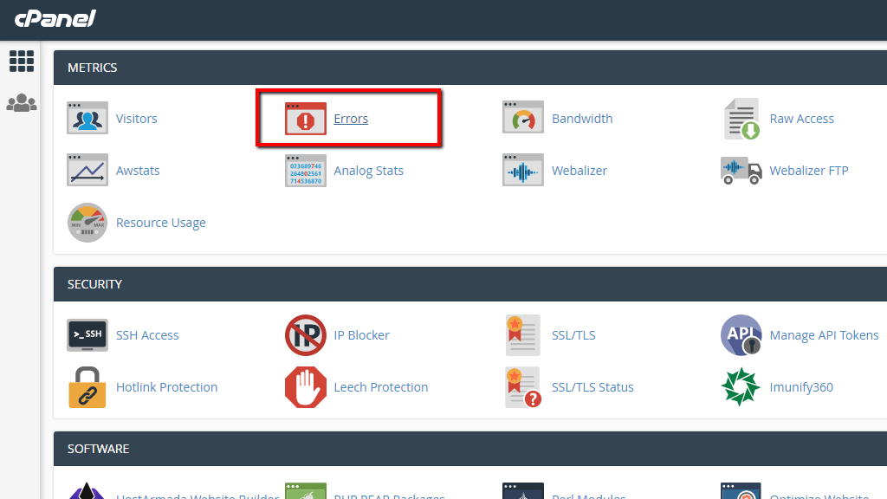Screen dimensions: 887x499
Task: Select the Hotlink Protection chain icon
Action: pos(87,386)
